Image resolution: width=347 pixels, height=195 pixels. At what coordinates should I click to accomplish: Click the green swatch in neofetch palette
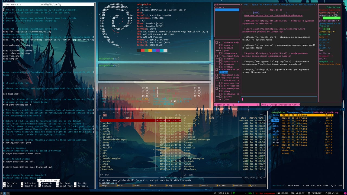(147, 50)
